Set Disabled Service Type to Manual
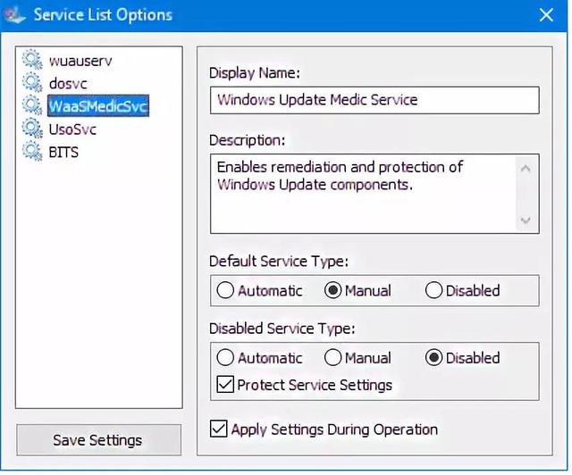The height and width of the screenshot is (475, 572). (332, 358)
